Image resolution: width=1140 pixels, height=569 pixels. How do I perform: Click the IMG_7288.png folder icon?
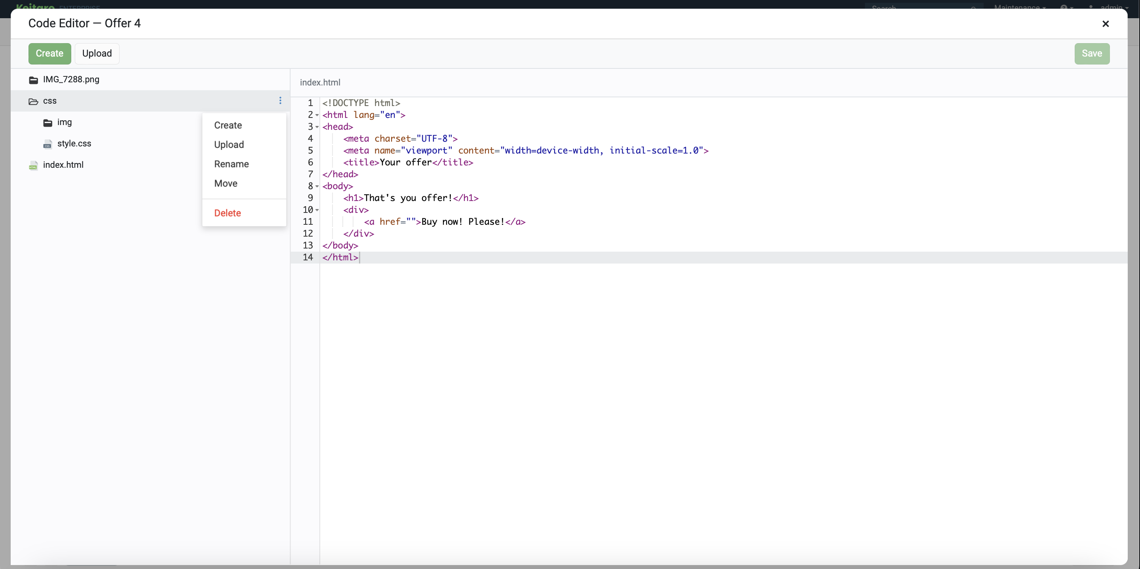tap(33, 80)
